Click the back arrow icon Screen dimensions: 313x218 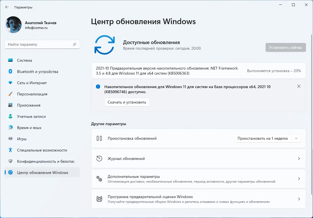(7, 7)
